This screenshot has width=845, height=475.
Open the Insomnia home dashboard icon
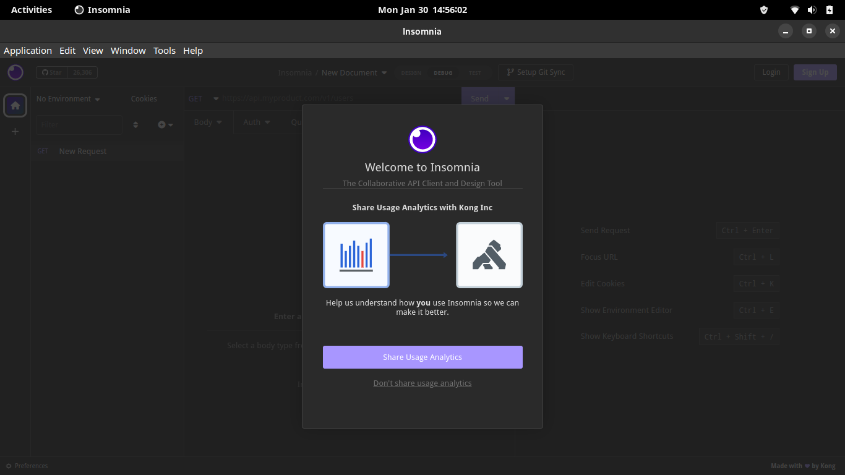pos(15,105)
